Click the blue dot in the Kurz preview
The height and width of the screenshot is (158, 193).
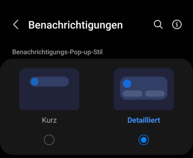pyautogui.click(x=35, y=82)
